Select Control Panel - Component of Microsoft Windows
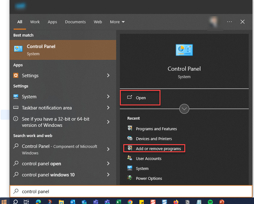254x204 pixels. [x=63, y=149]
